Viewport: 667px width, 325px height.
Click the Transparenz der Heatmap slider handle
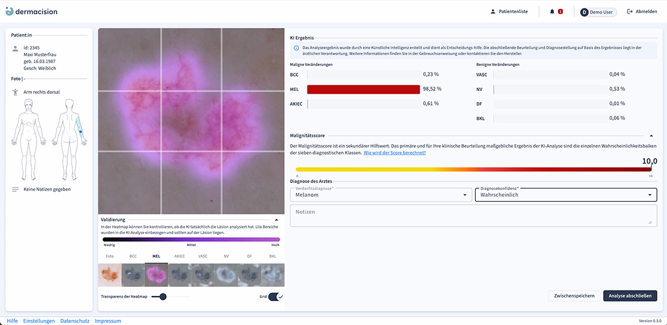pyautogui.click(x=163, y=297)
